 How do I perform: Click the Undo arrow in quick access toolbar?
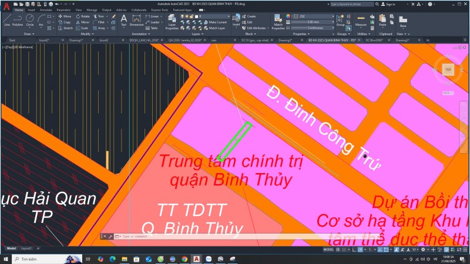pos(56,4)
